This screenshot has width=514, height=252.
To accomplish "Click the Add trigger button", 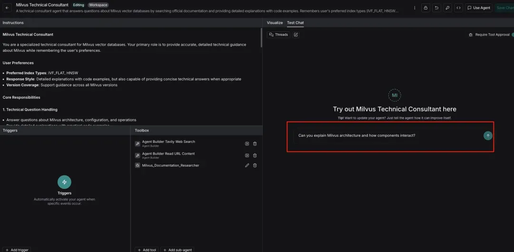I will (x=17, y=250).
